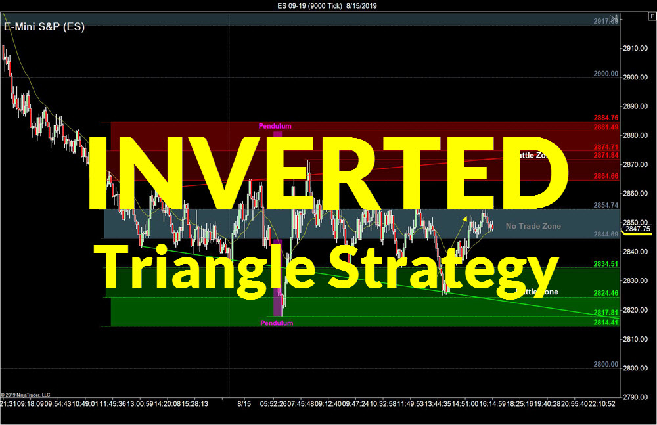Click 2830.00 on the price axis
Image resolution: width=657 pixels, height=425 pixels.
(635, 281)
